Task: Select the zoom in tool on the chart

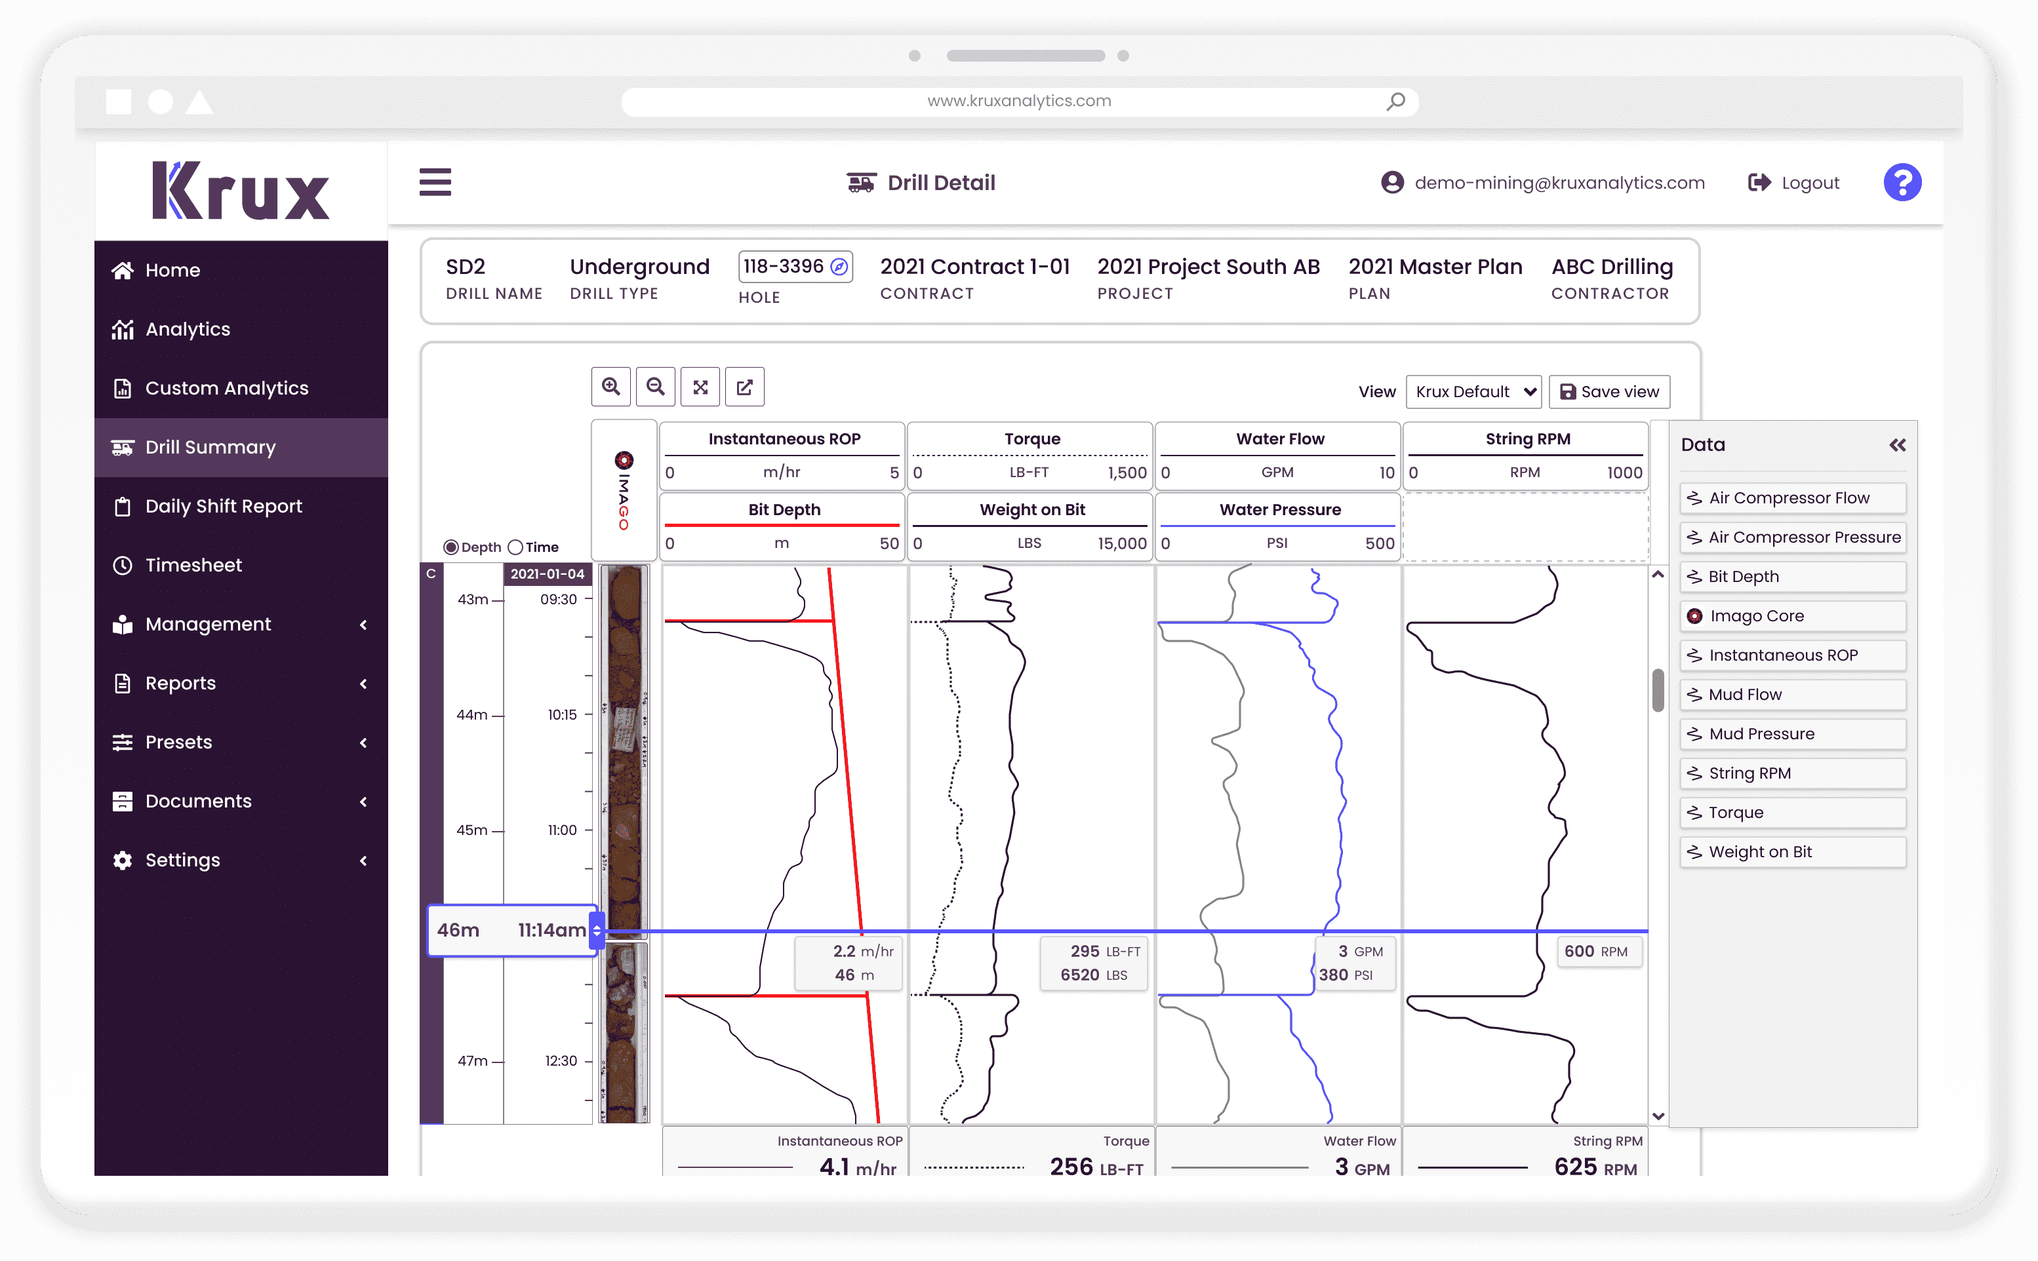Action: 610,386
